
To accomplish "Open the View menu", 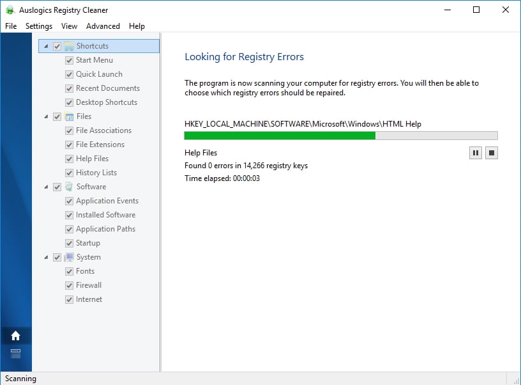I will (69, 26).
